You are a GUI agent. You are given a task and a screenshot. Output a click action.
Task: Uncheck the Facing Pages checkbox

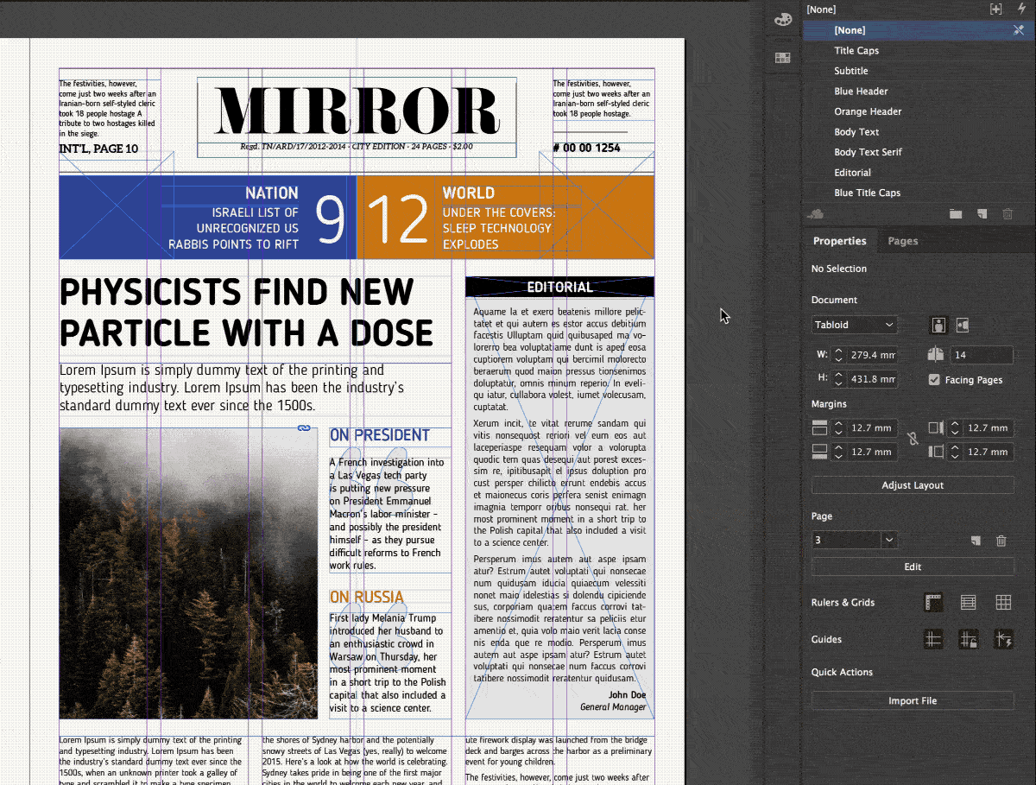coord(934,380)
